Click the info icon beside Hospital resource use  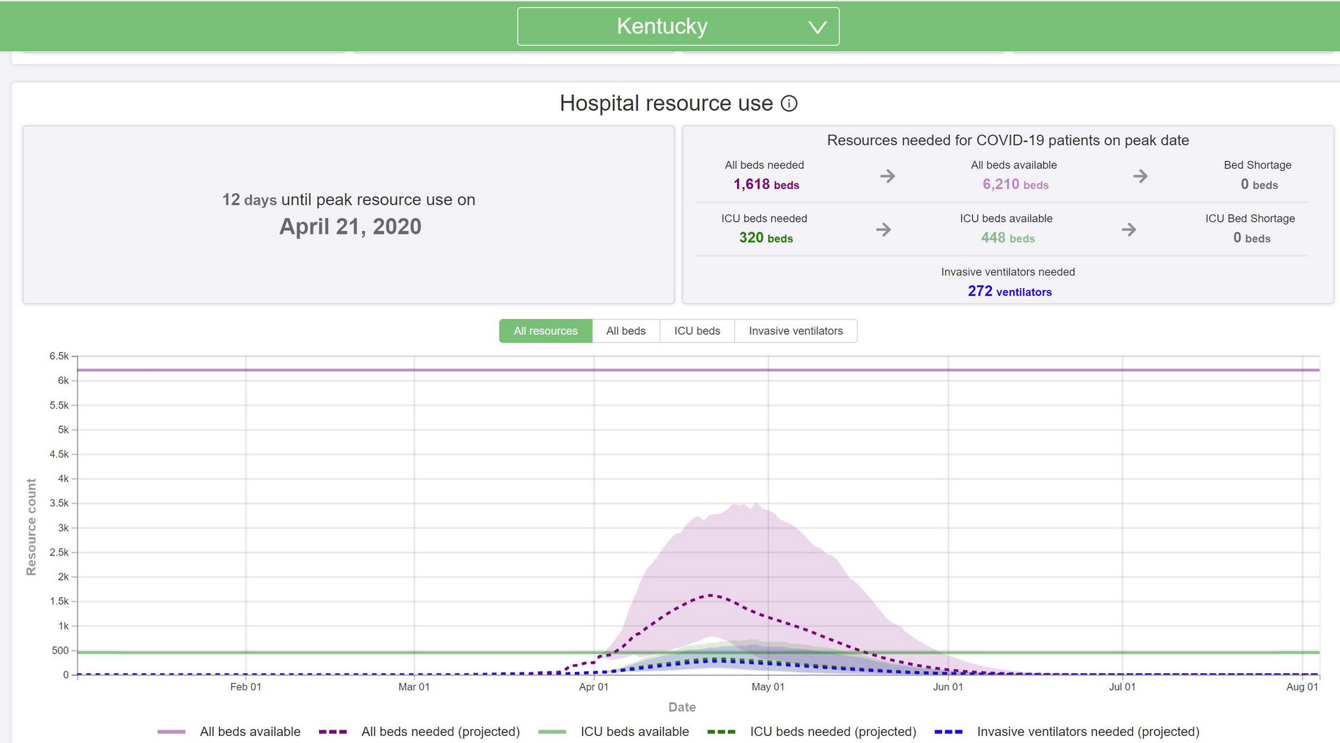pos(789,103)
